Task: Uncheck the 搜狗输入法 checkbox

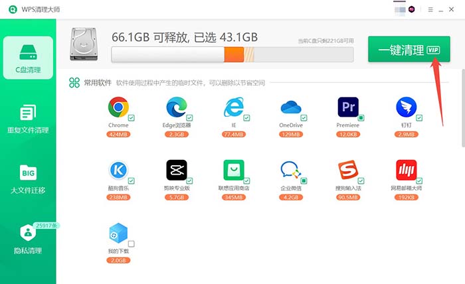Action: point(361,180)
